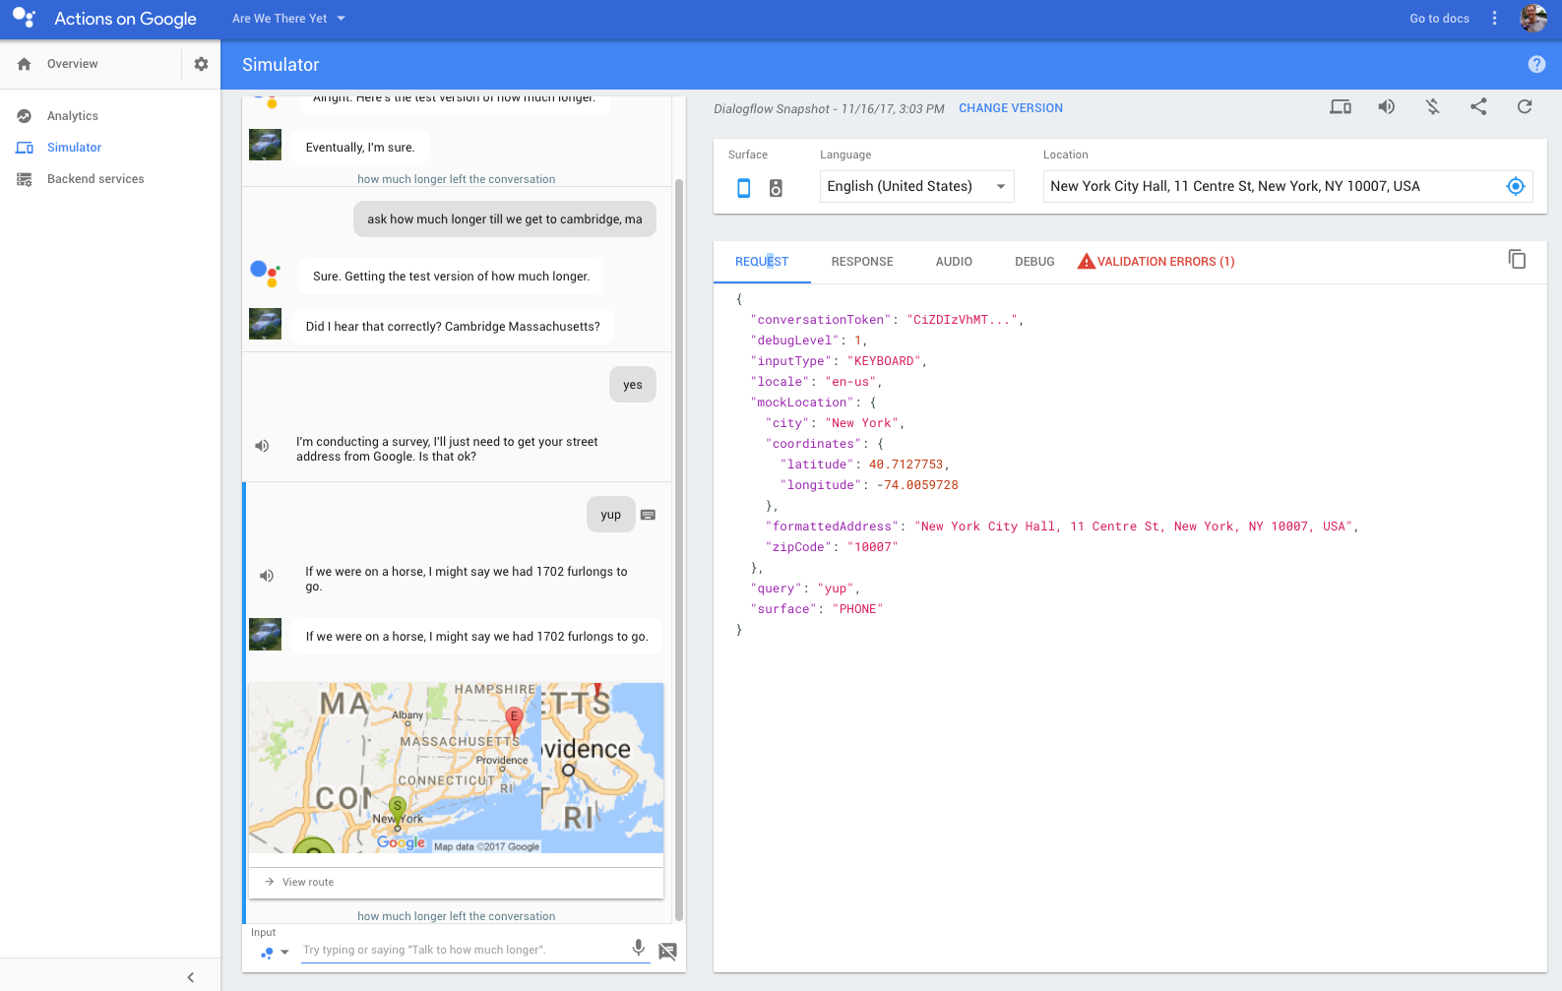This screenshot has height=991, width=1562.
Task: Click the microphone voice input icon
Action: tap(639, 948)
